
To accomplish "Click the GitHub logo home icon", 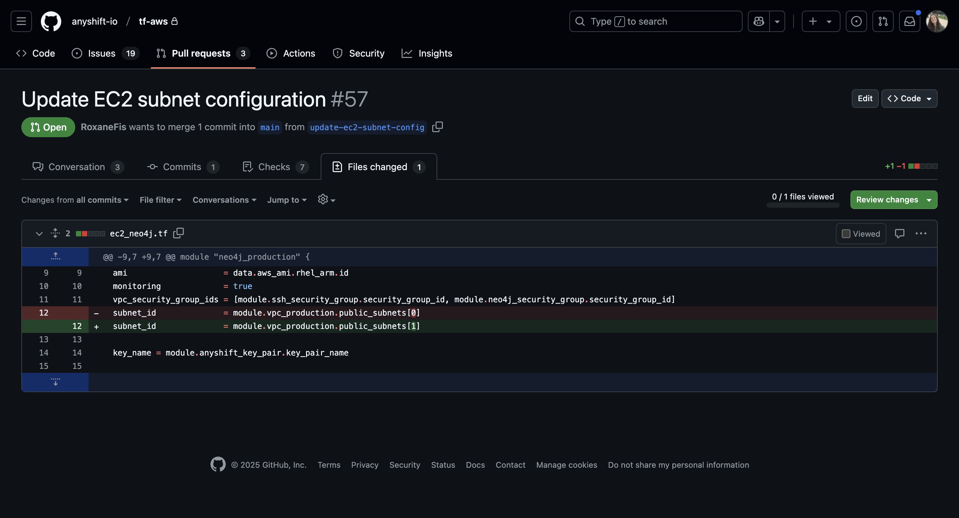I will pos(51,21).
